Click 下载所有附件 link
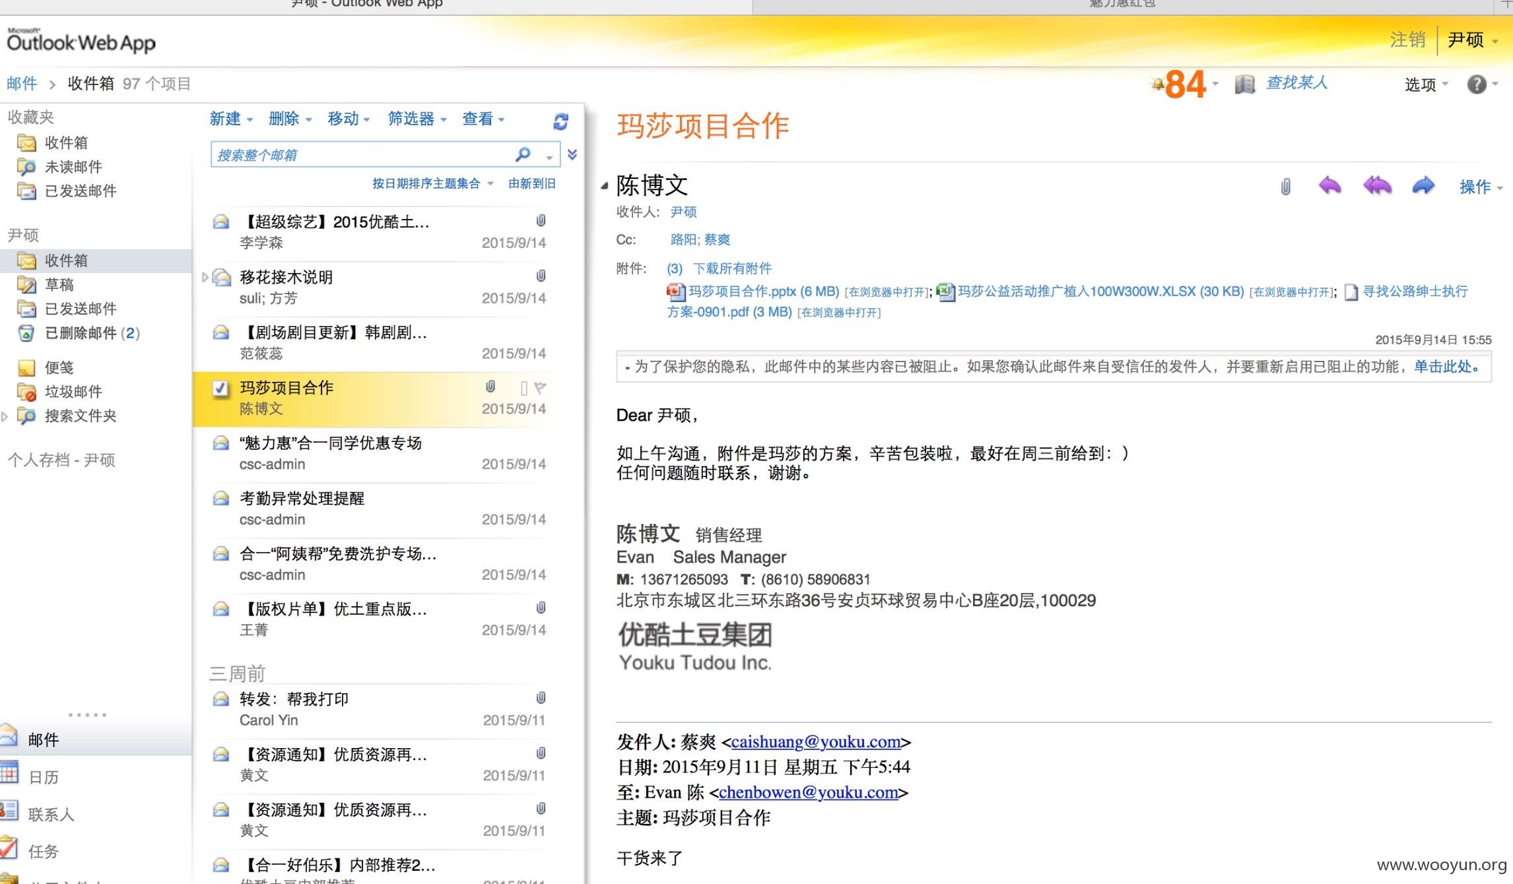The width and height of the screenshot is (1513, 884). point(732,268)
